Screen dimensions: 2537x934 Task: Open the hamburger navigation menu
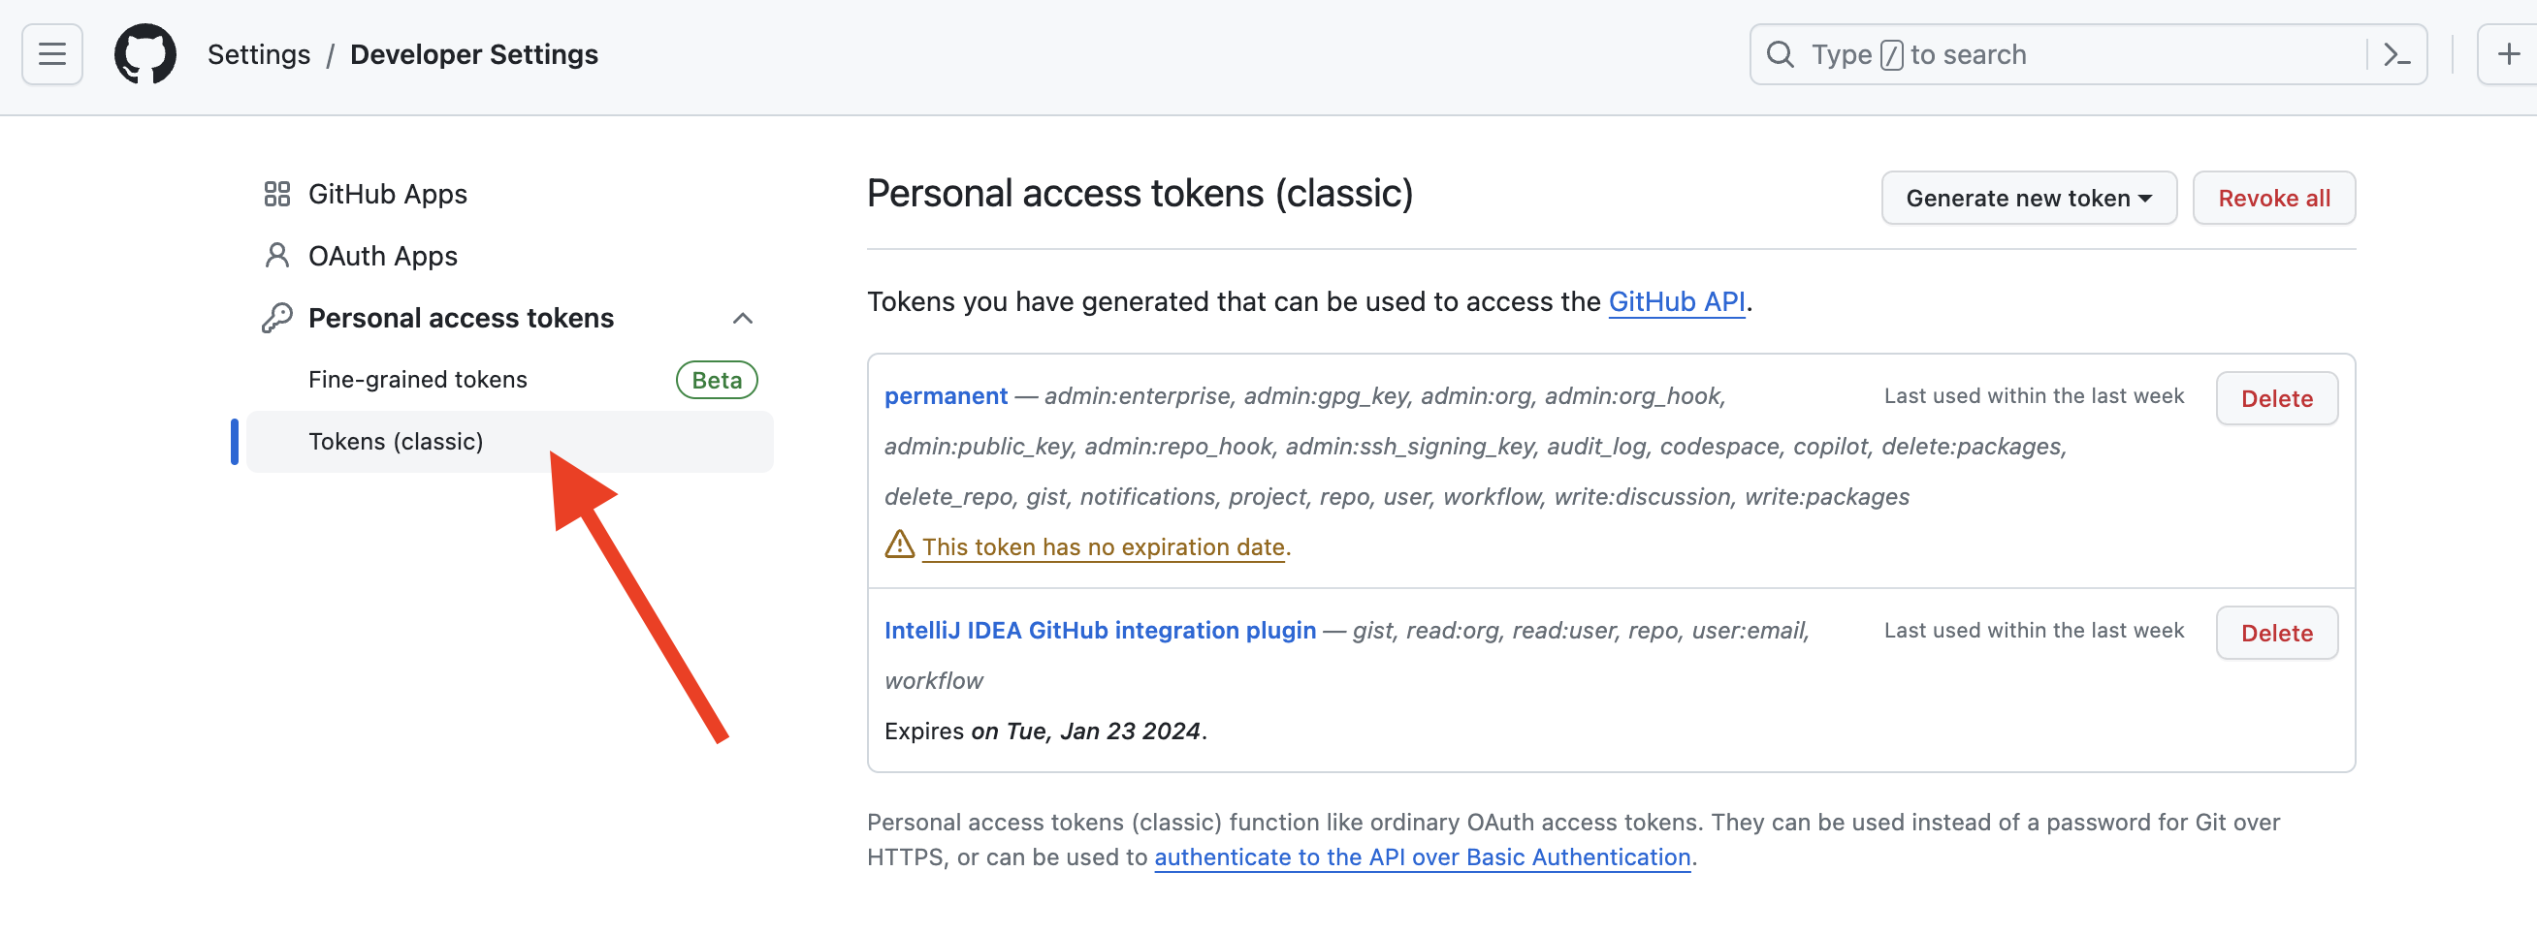[x=52, y=54]
